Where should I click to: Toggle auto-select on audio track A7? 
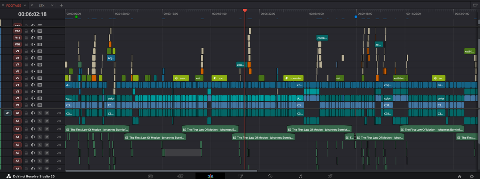coord(33,161)
